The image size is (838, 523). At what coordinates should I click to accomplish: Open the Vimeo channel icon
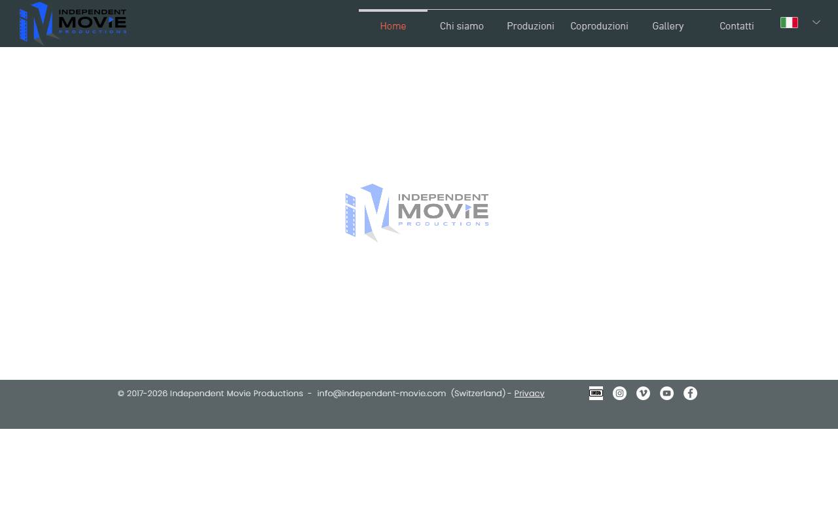643,393
